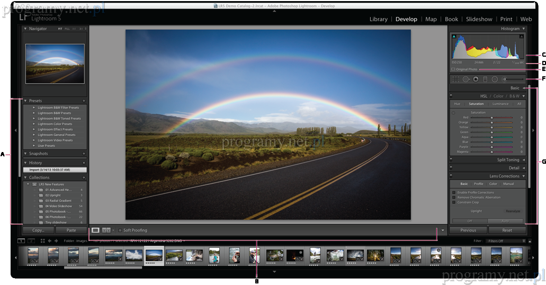Image resolution: width=546 pixels, height=285 pixels.
Task: Clear History with the X icon
Action: click(84, 163)
